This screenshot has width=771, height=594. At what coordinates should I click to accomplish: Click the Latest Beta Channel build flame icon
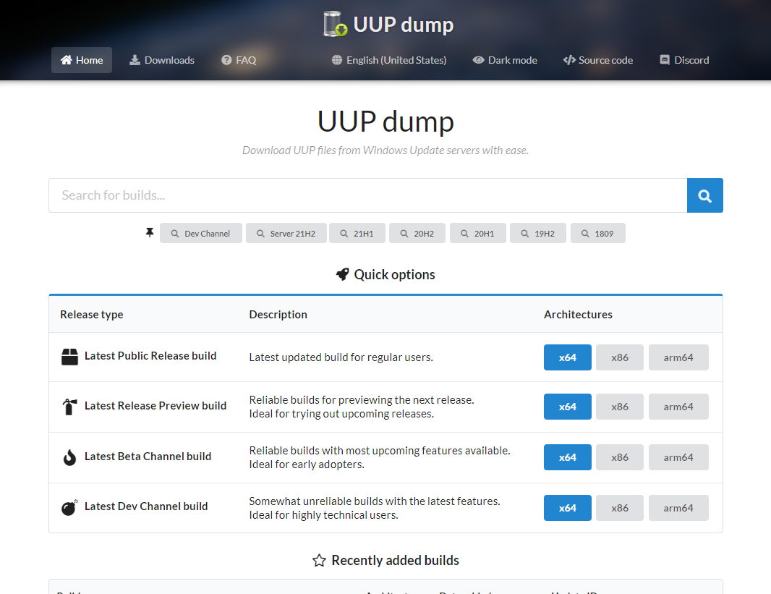coord(70,457)
